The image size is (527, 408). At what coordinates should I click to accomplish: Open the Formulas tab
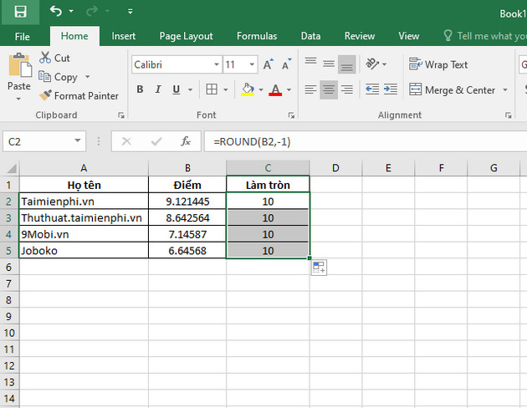[x=257, y=36]
